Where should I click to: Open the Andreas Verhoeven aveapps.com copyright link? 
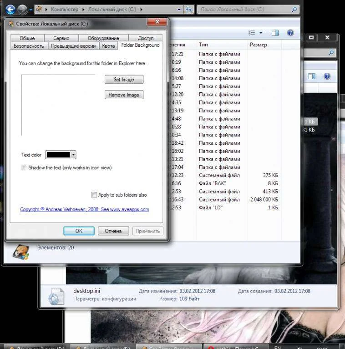[x=85, y=209]
